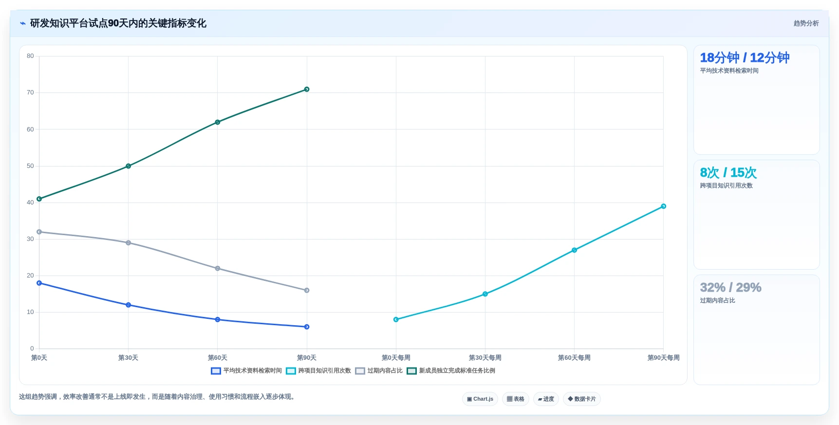The width and height of the screenshot is (839, 425).
Task: Click the y-axis value 50
Action: tap(30, 166)
